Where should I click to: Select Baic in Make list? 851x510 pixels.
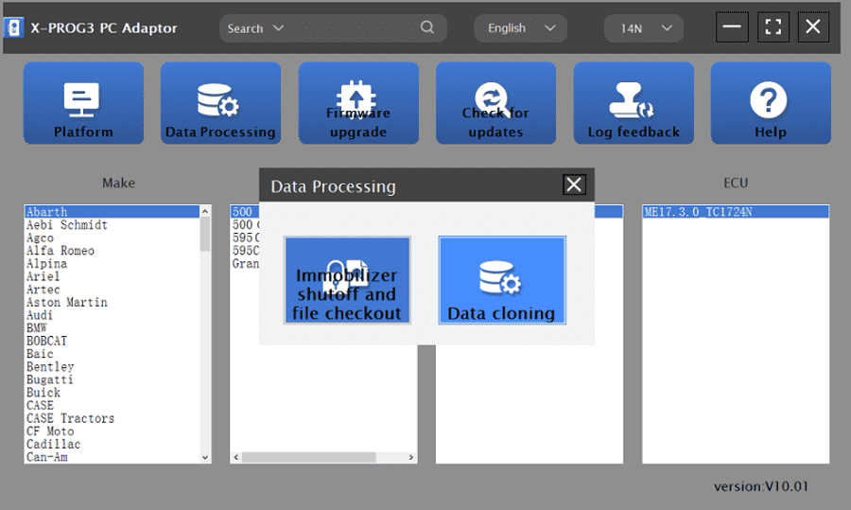112,354
